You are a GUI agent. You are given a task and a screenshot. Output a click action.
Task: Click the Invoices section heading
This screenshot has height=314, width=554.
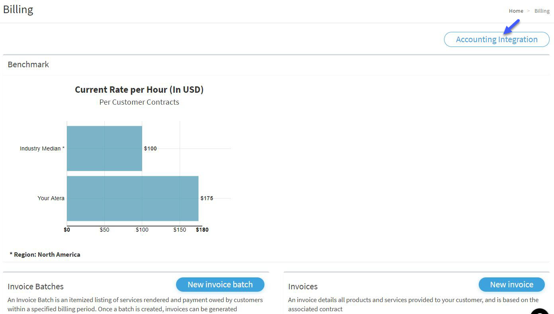pos(303,287)
